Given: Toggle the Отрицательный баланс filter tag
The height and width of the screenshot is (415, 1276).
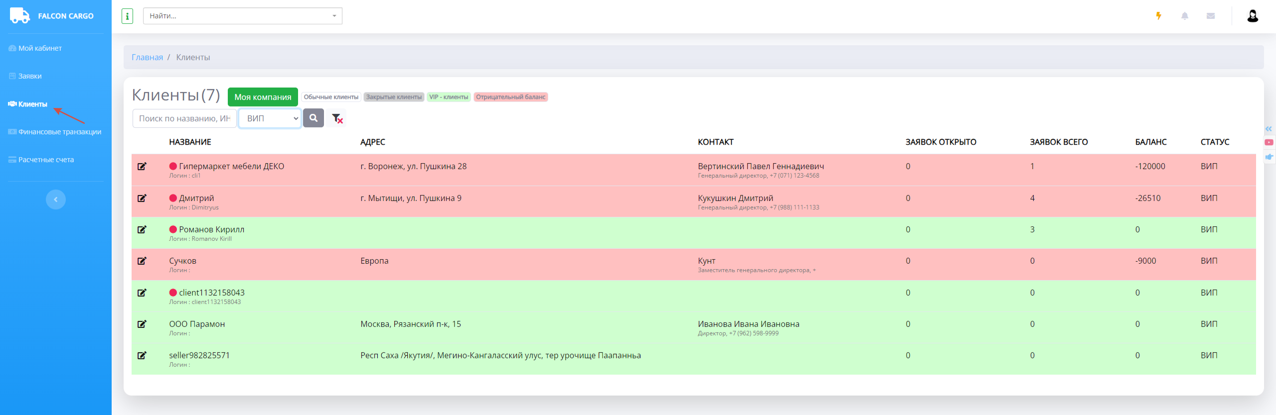Looking at the screenshot, I should 510,97.
